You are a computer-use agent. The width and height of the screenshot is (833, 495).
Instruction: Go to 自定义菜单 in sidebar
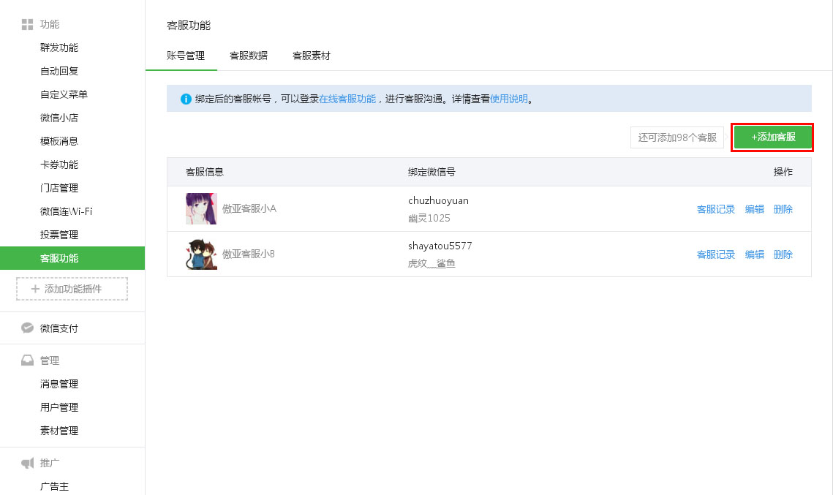[x=64, y=94]
